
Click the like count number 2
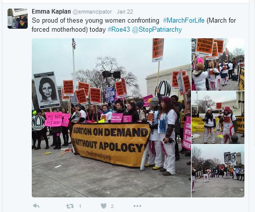112,206
